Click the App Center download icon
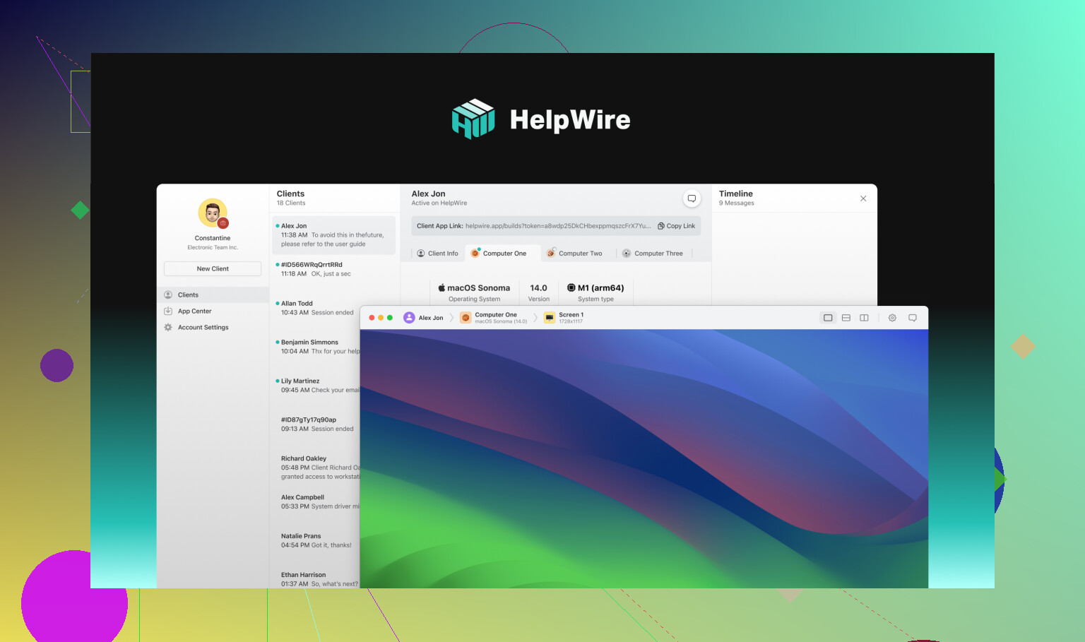1085x642 pixels. click(168, 311)
